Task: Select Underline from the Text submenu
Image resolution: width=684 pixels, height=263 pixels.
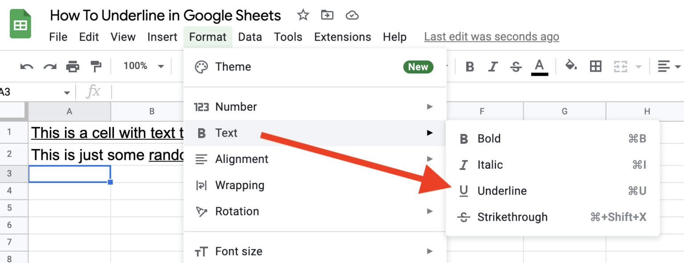Action: tap(502, 190)
